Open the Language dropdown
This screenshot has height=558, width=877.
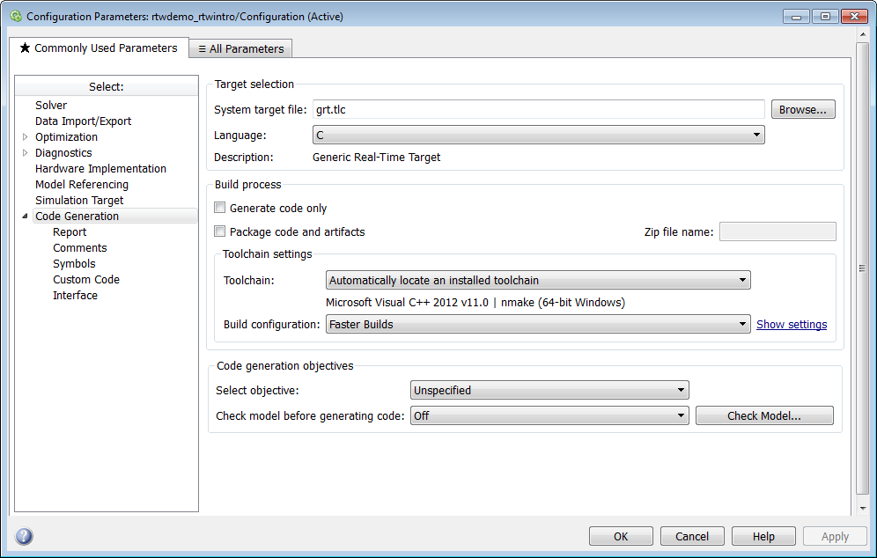coord(538,135)
